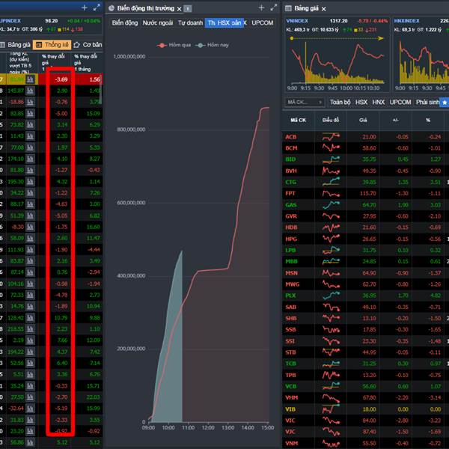Open the PLX sparkline chart

tap(331, 296)
